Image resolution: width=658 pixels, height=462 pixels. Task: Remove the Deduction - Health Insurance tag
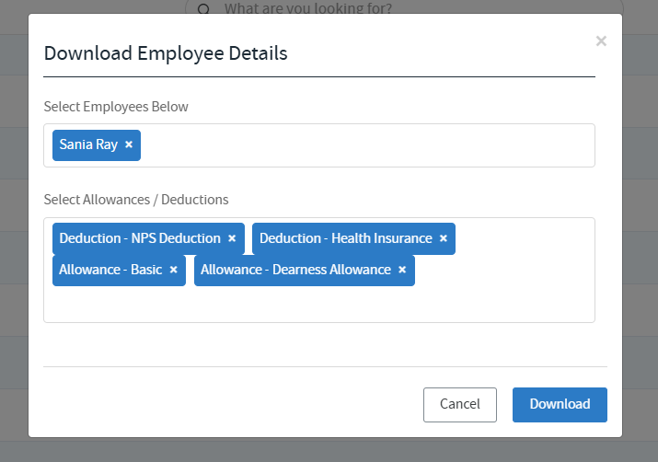[444, 238]
